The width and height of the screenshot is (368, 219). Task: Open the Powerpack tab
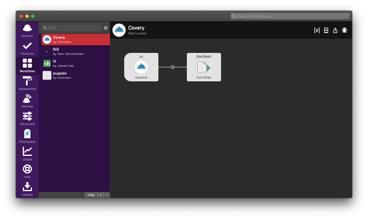27,136
